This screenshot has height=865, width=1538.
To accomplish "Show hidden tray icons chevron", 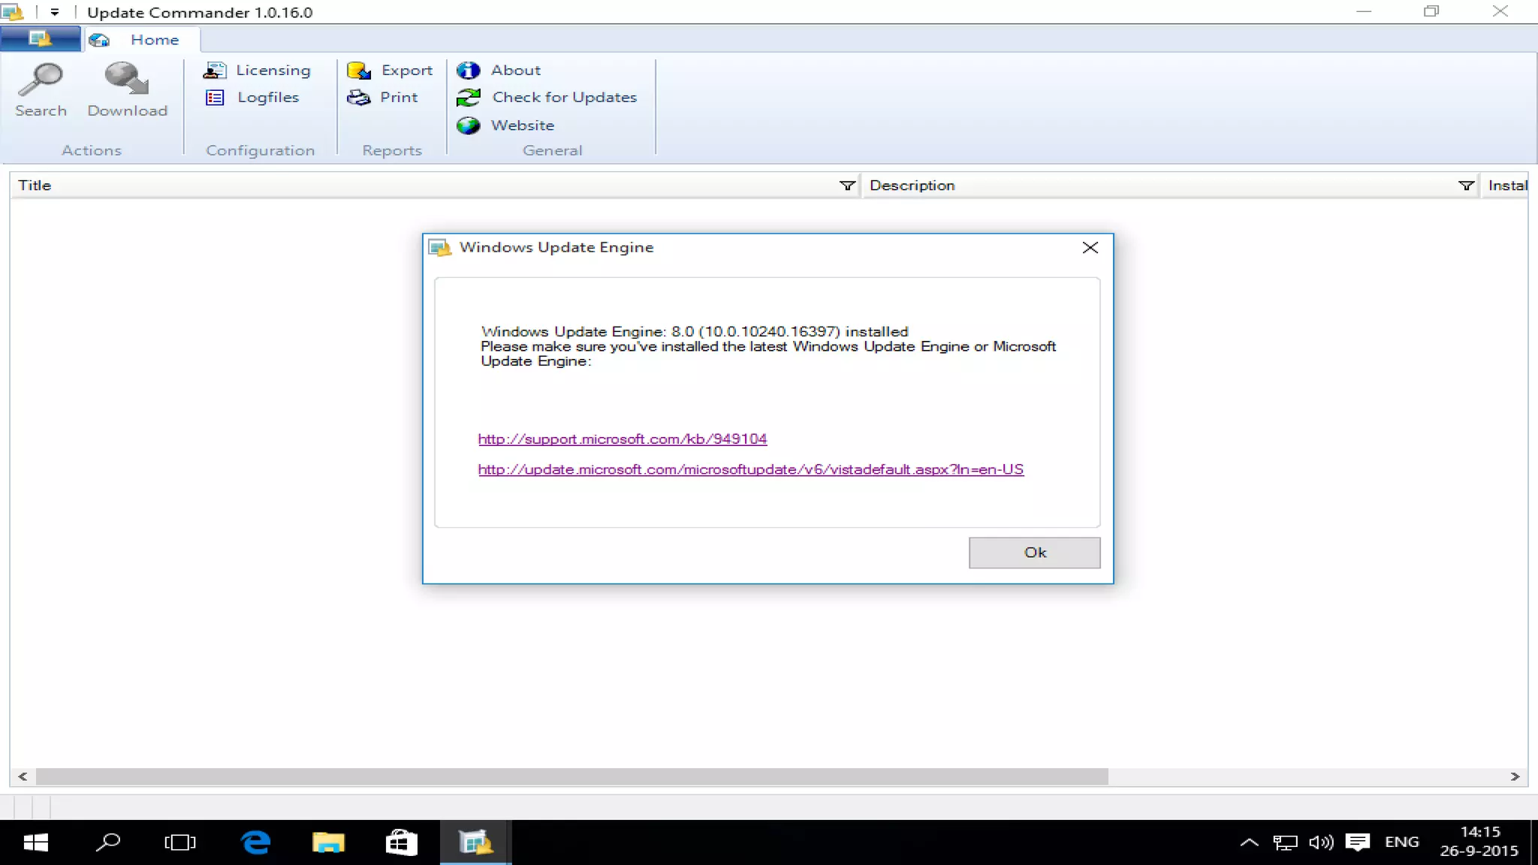I will tap(1249, 842).
